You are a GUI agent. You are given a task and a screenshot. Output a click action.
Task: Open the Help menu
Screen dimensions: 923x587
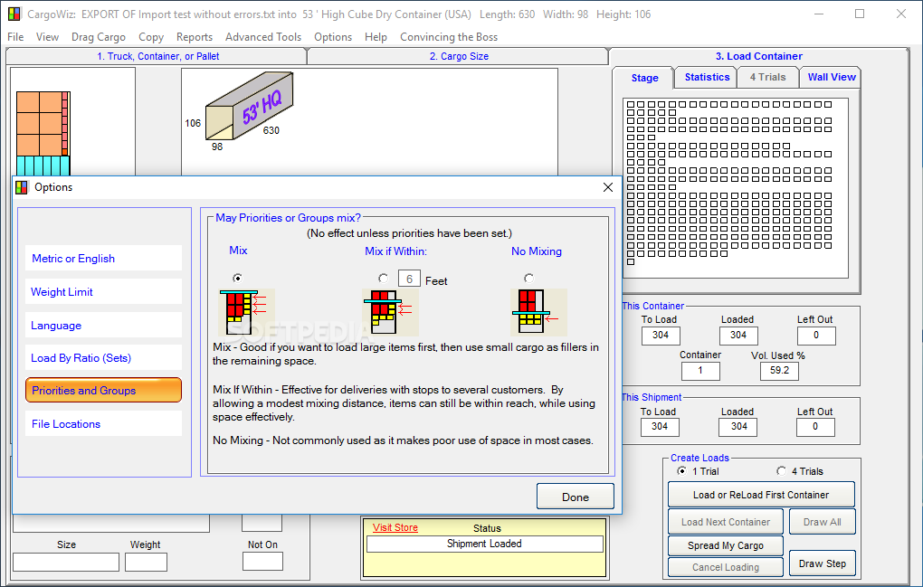click(376, 37)
